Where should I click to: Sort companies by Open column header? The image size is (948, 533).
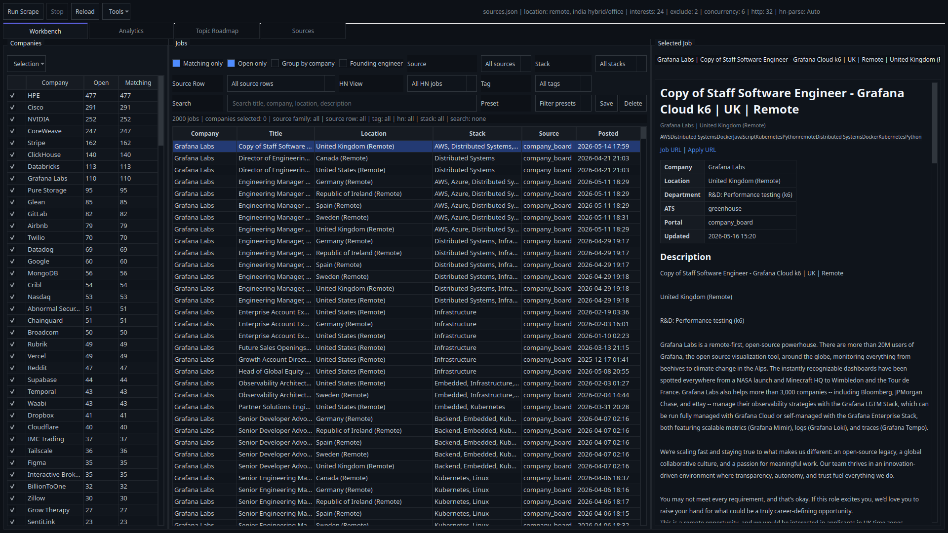click(101, 83)
